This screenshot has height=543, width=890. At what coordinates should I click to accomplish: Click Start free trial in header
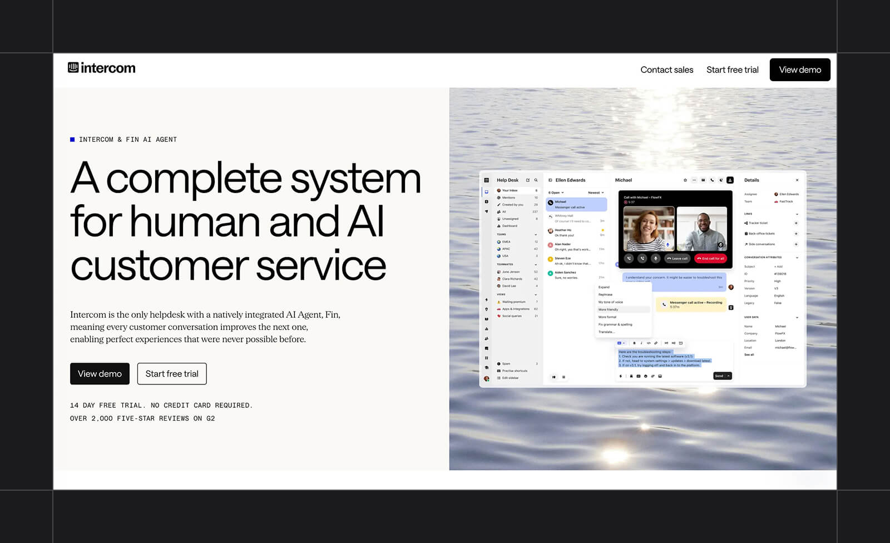click(732, 70)
